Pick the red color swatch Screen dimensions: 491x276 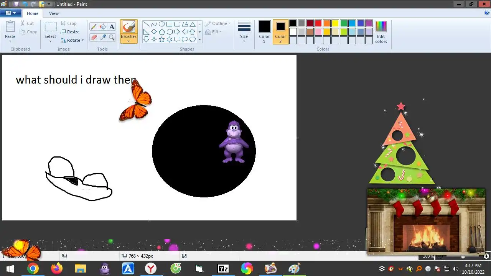point(318,23)
